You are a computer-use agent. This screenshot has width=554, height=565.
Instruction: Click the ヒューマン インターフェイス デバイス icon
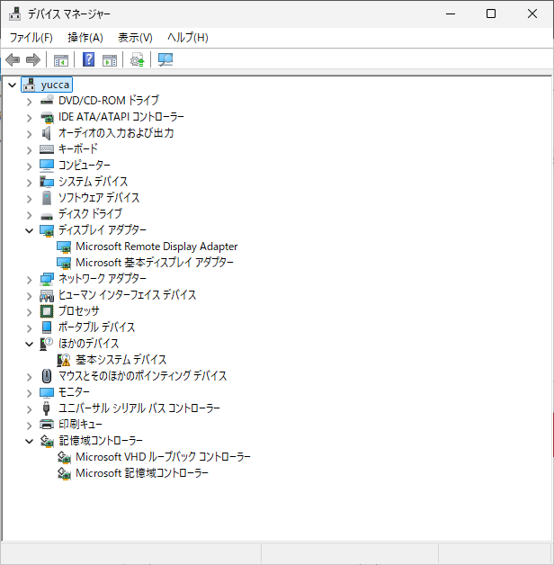[47, 295]
